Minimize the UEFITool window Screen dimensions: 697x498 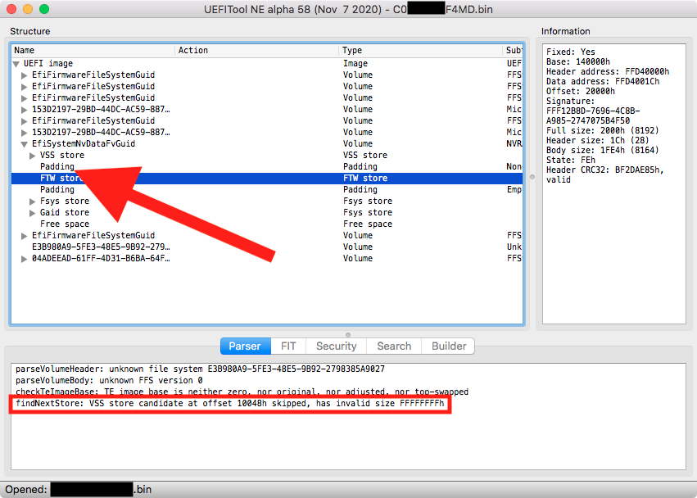tap(28, 9)
